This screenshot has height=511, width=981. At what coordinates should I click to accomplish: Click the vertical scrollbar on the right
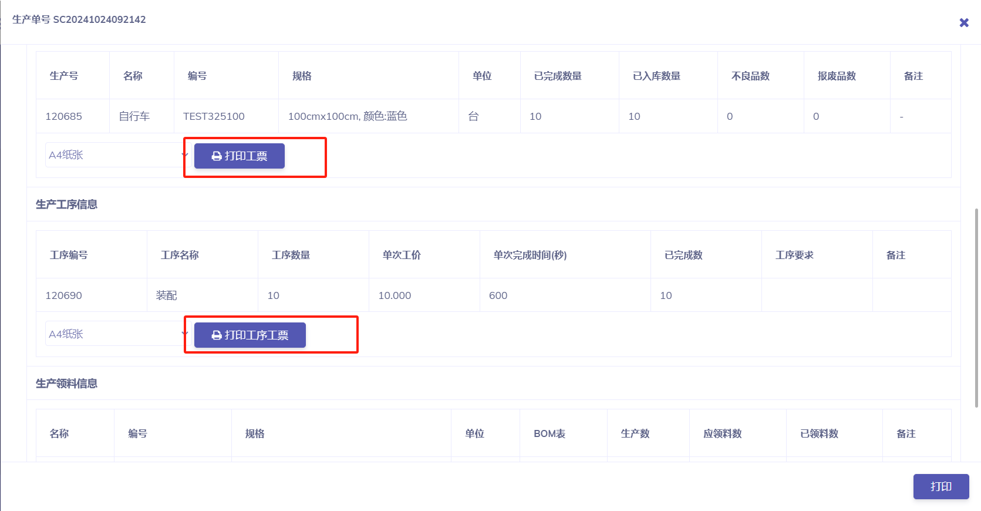click(976, 305)
